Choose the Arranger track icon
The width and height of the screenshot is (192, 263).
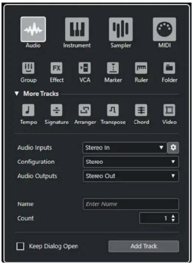[x=85, y=110]
